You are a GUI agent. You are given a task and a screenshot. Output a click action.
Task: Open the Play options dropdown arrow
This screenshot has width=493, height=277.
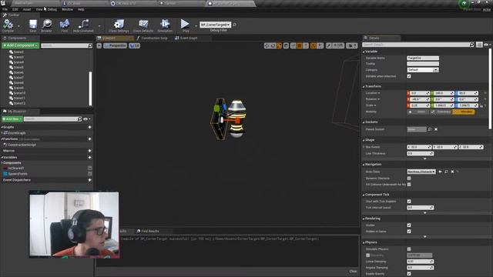(196, 25)
